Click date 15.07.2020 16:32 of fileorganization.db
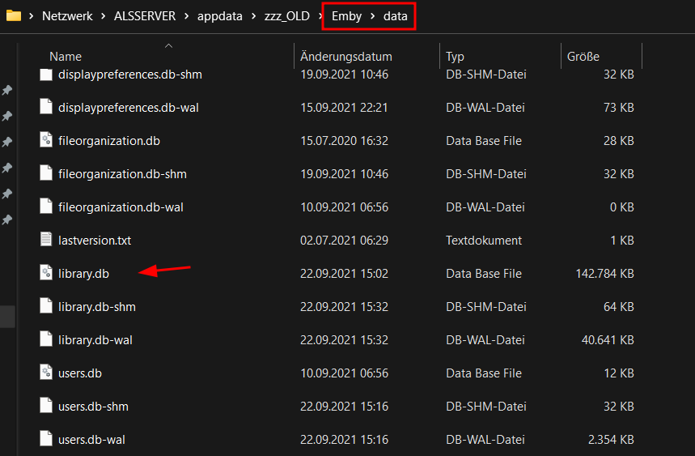This screenshot has height=456, width=695. 344,141
